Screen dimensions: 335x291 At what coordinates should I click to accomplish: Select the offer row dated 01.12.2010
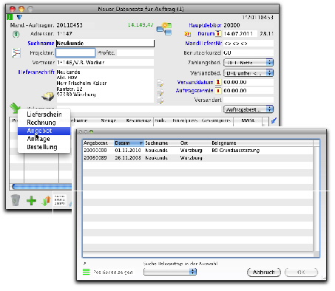pyautogui.click(x=198, y=151)
